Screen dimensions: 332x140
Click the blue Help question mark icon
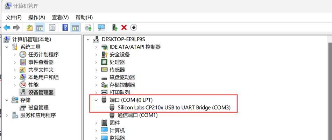pyautogui.click(x=65, y=27)
